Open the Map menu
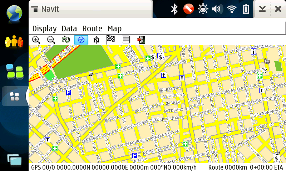Viewport: 286px width, 171px height. point(114,28)
